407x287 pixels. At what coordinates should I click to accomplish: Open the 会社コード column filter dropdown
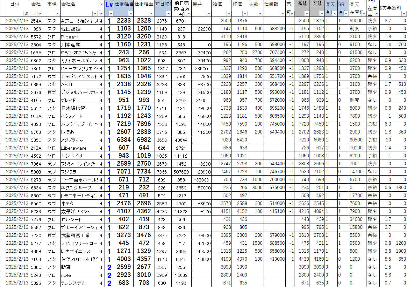40,14
